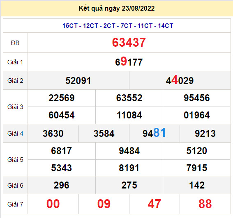
Task: Click the Giải 5 number 6817
Action: [61, 151]
